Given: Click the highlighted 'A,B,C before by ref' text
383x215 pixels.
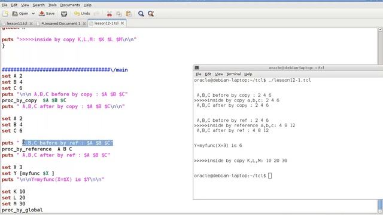Looking at the screenshot, I should (68, 143).
